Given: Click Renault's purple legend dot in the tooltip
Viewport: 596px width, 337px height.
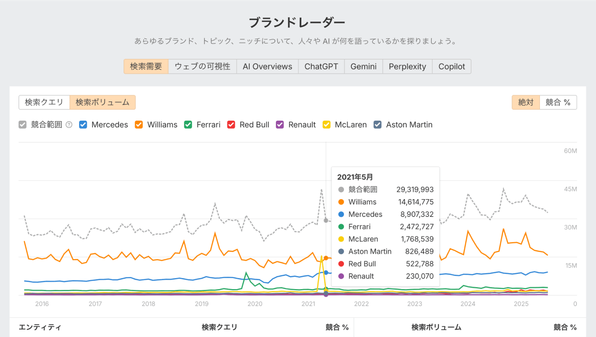Looking at the screenshot, I should tap(341, 276).
